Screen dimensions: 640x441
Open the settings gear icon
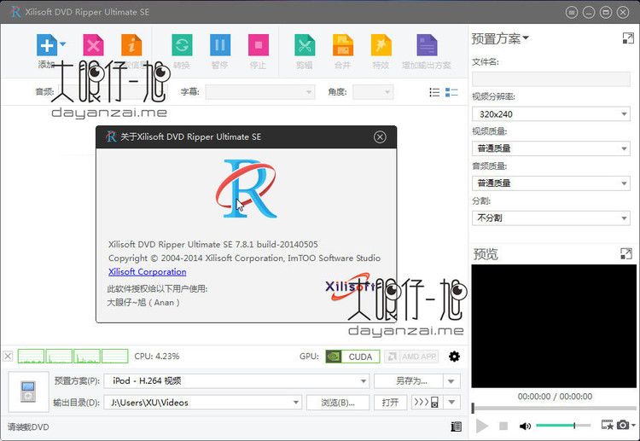click(454, 357)
